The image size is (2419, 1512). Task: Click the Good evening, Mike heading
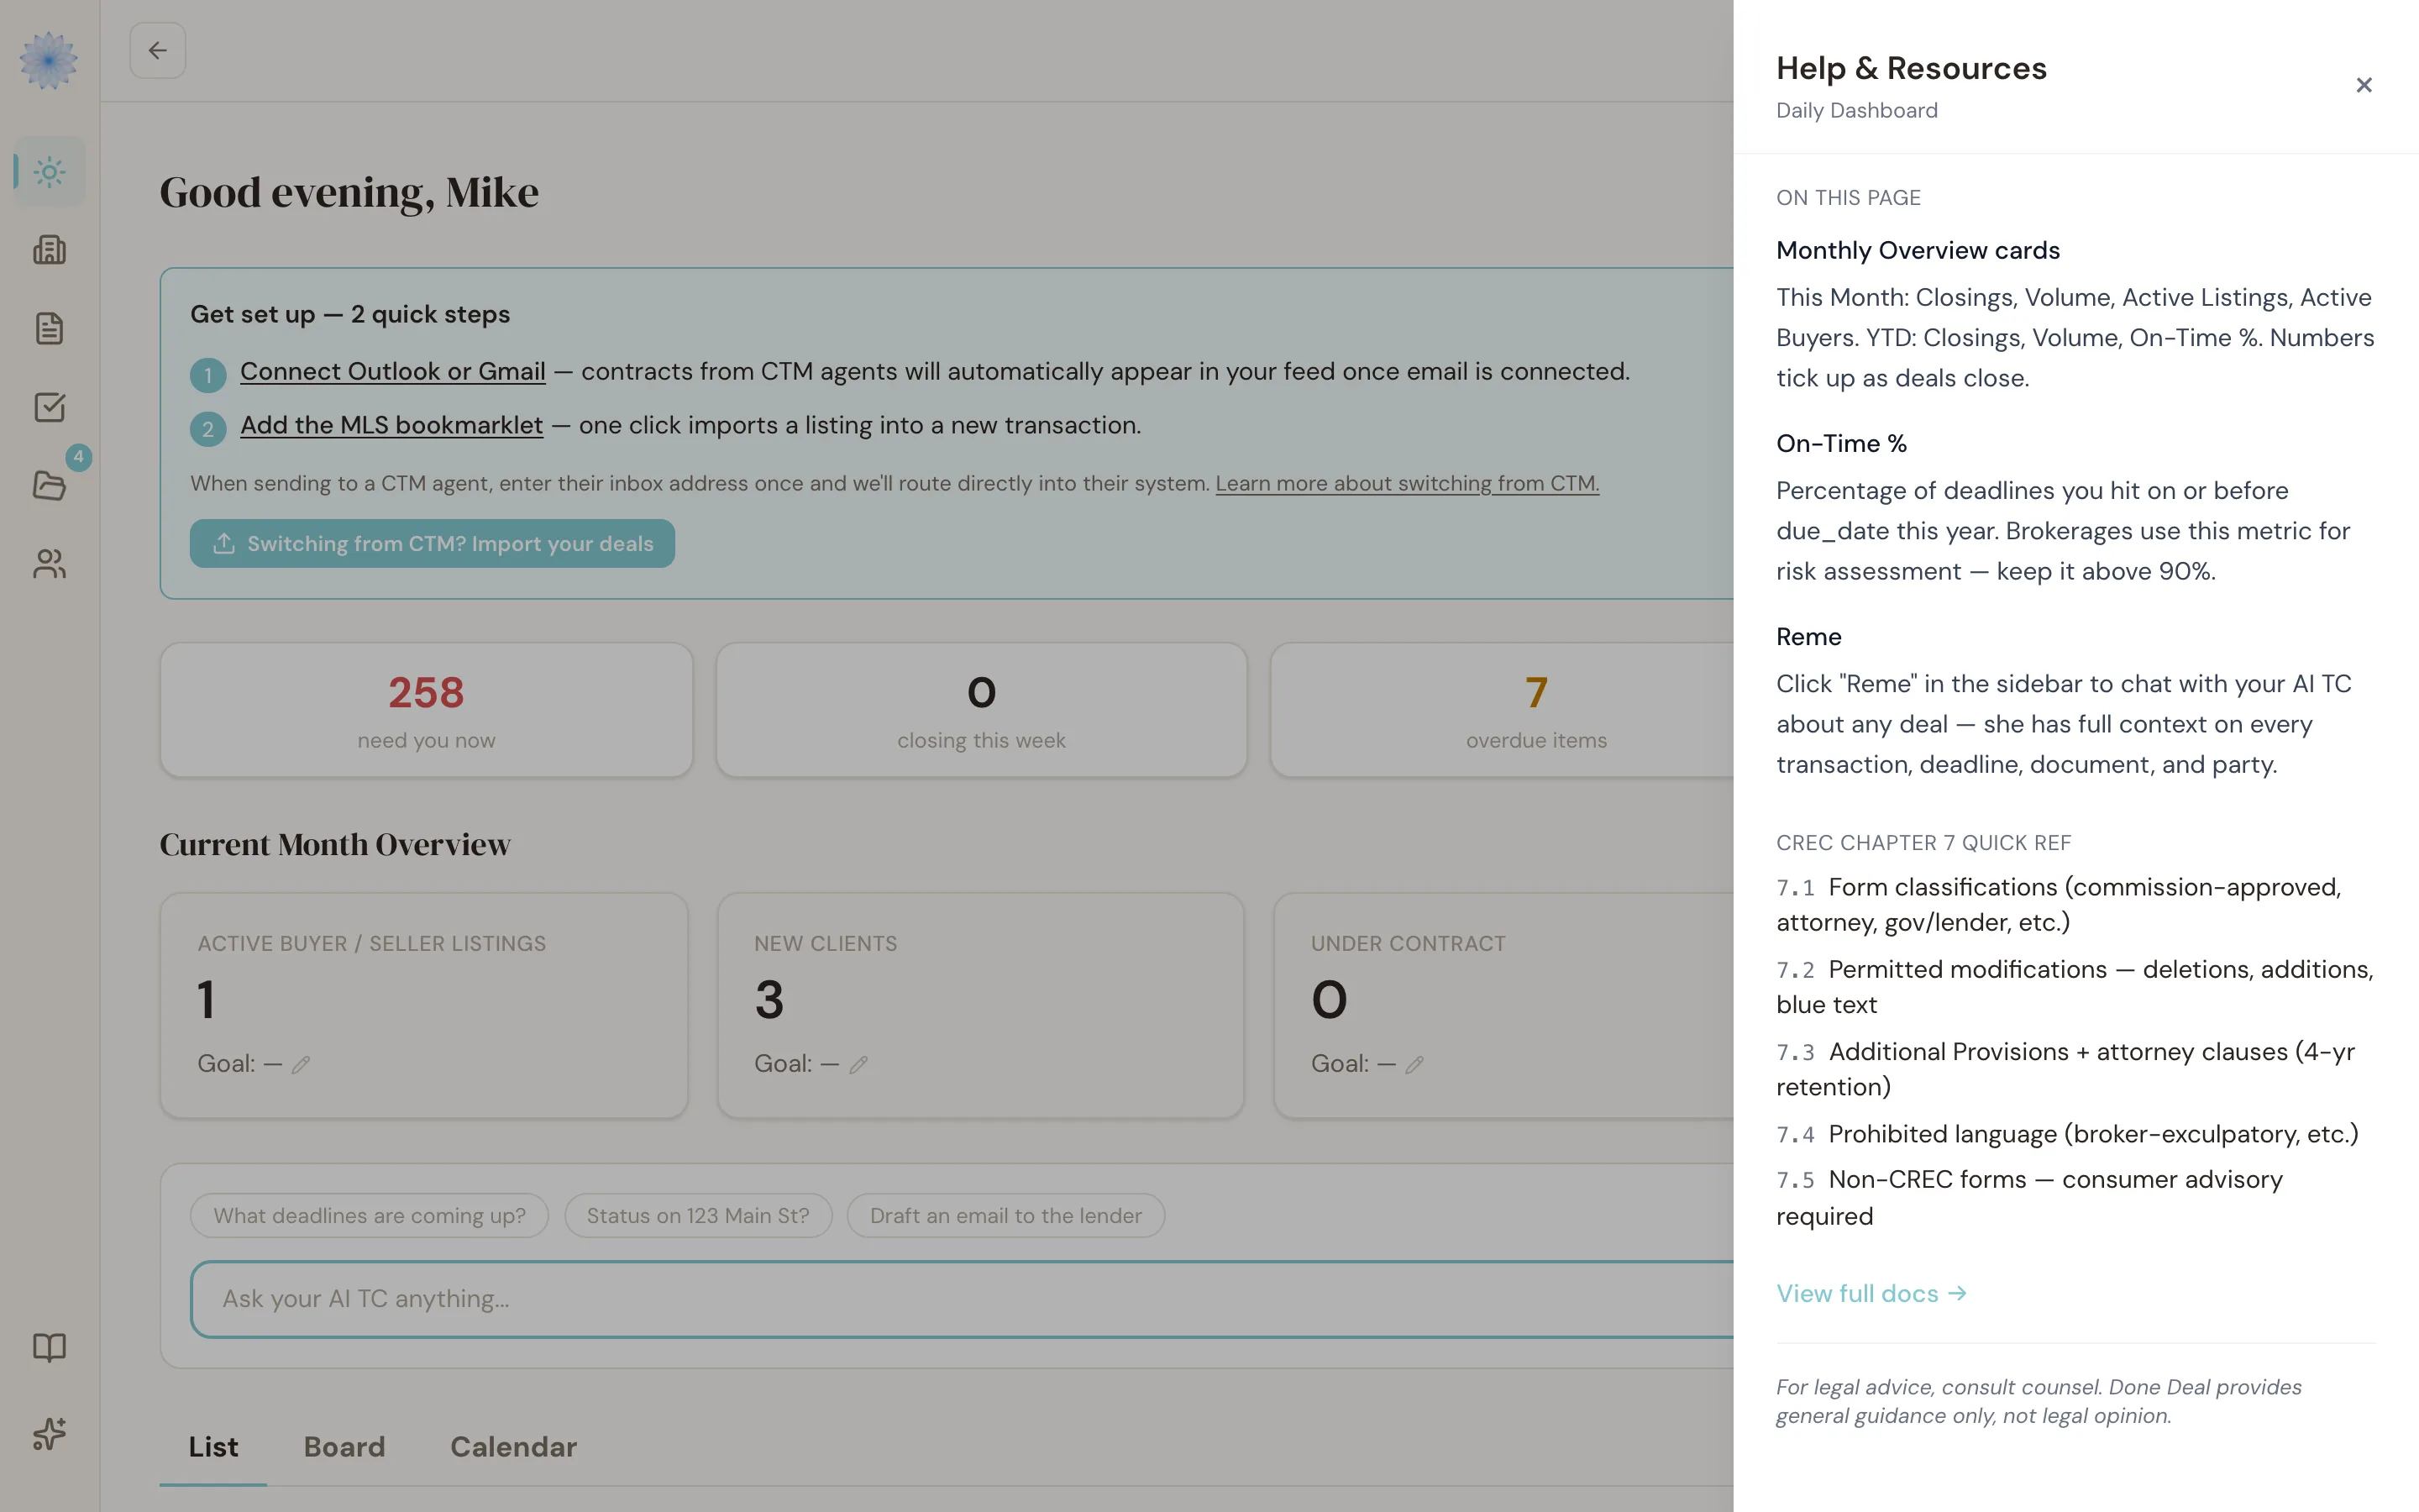coord(349,192)
